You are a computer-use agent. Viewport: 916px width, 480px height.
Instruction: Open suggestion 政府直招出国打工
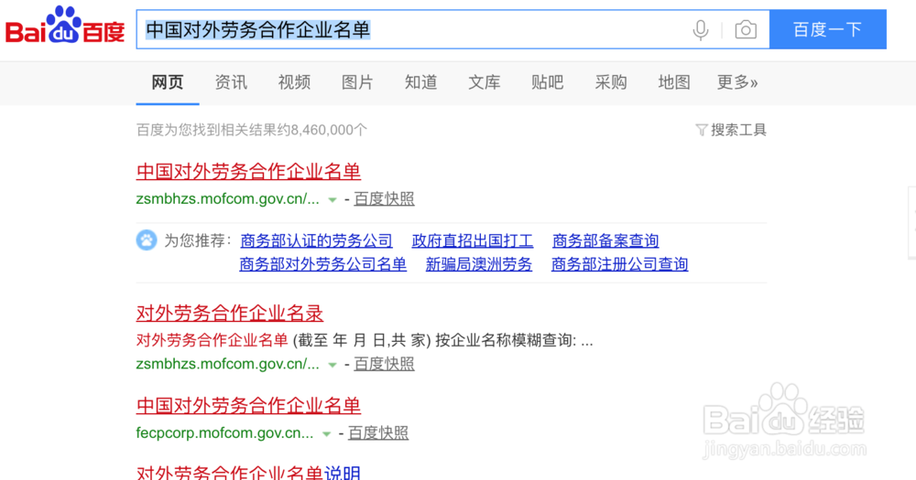[472, 240]
